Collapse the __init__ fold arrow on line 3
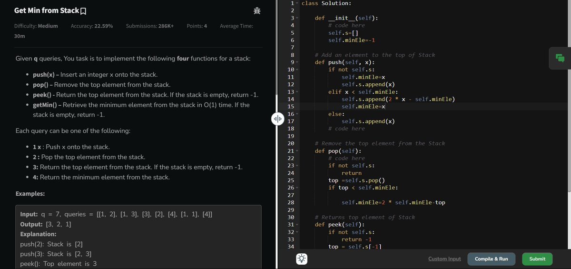Viewport: 571px width, 269px height. coord(297,18)
